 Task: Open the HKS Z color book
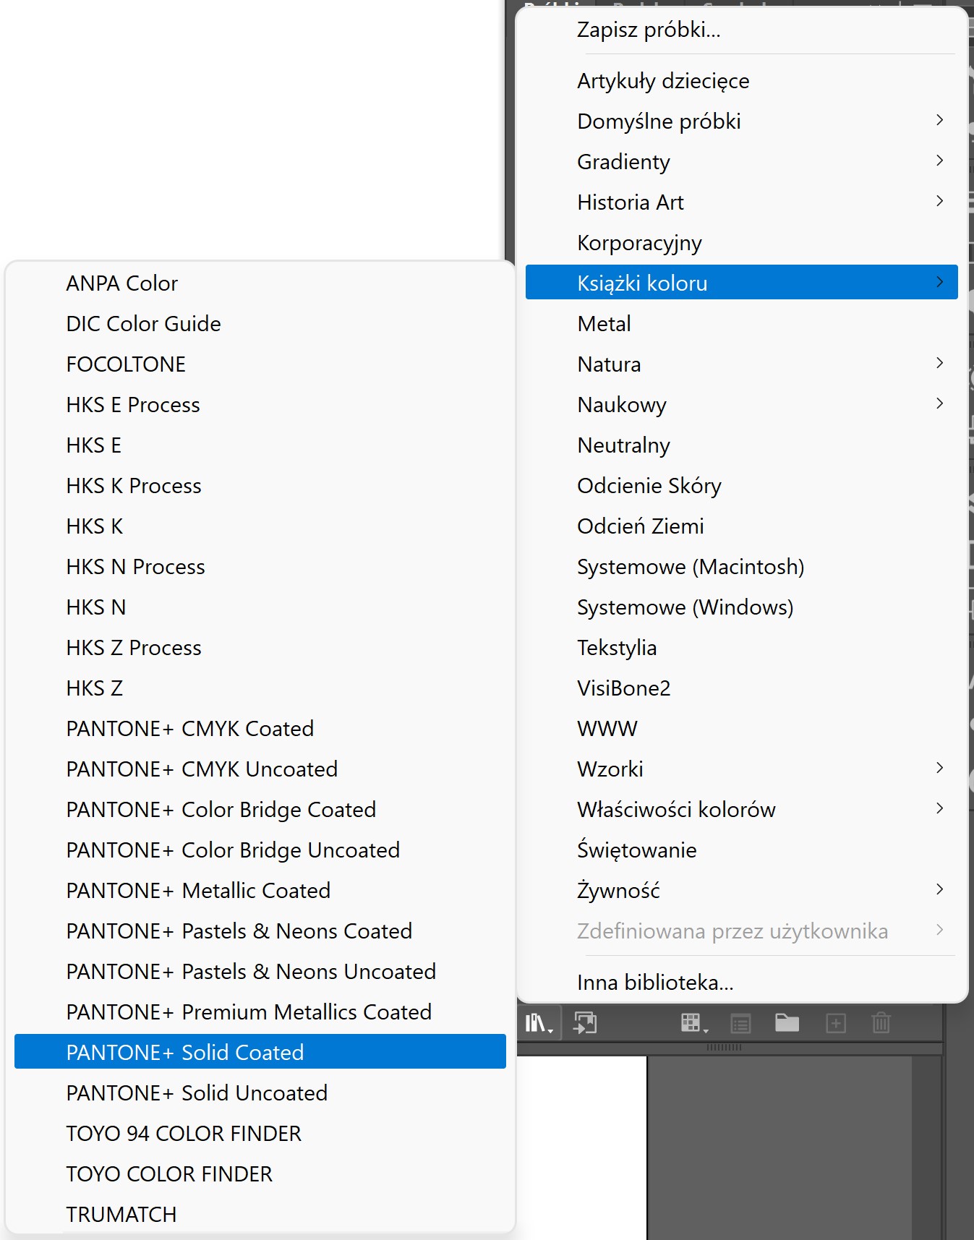pos(260,688)
